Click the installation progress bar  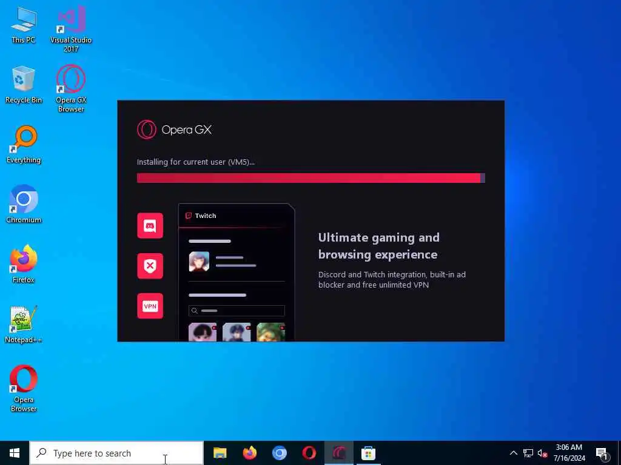[x=311, y=178]
